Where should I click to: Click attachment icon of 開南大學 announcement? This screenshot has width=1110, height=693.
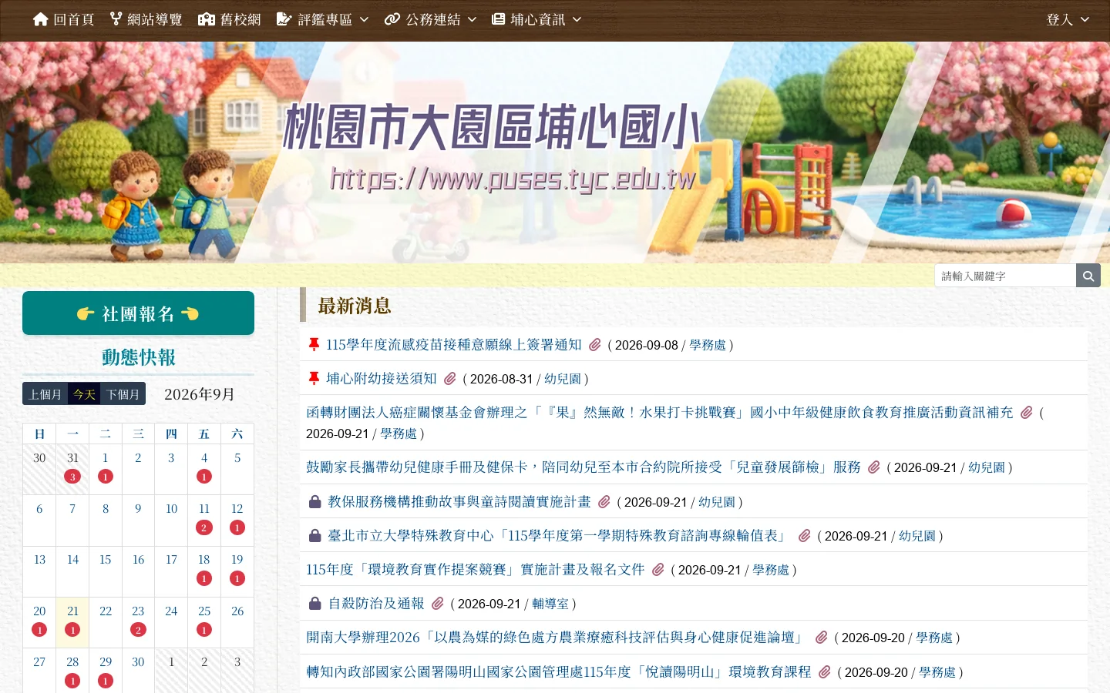[x=822, y=638]
